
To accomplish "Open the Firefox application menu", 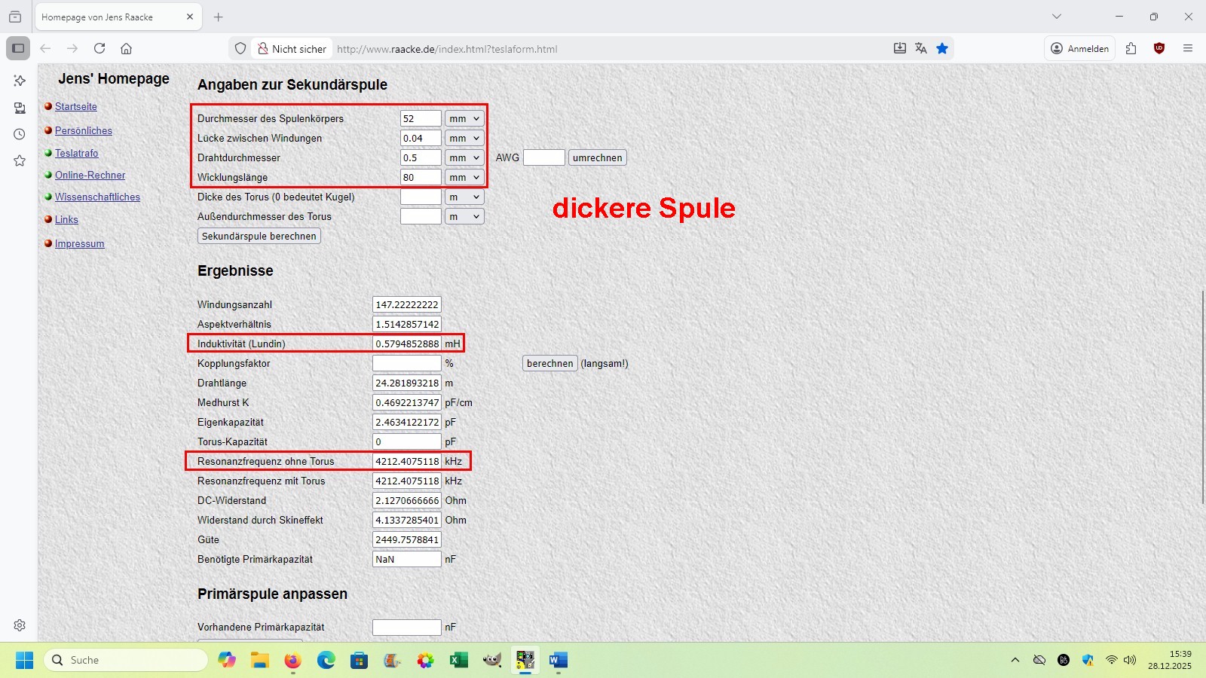I will pos(1188,48).
